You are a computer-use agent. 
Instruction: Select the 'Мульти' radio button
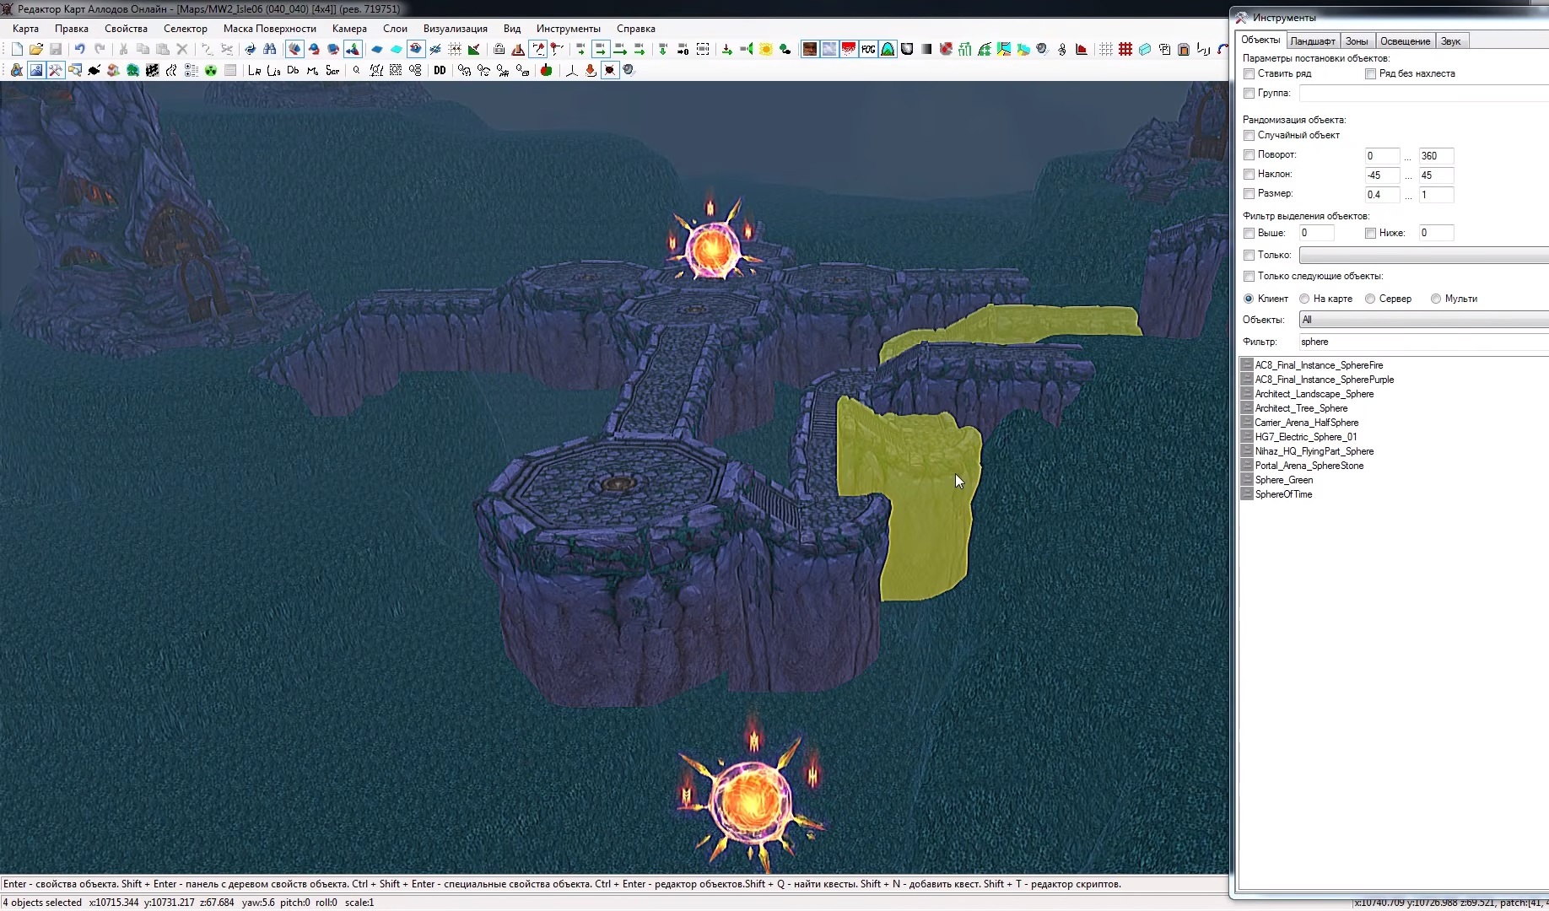click(1435, 299)
